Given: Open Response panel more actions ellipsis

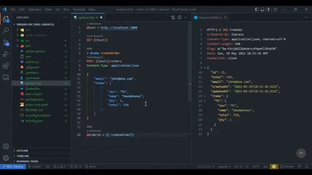Looking at the screenshot, I should 306,17.
